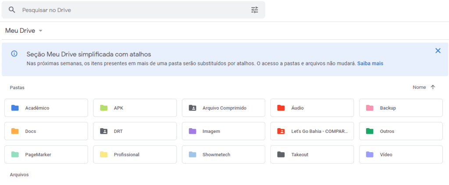
Task: Select the APK folder name
Action: click(x=118, y=108)
